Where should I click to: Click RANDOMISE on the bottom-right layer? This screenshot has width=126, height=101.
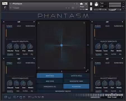pos(118,63)
